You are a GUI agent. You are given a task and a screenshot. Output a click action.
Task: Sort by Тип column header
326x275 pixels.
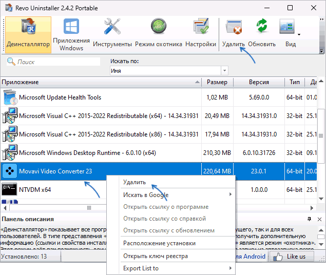(x=295, y=82)
